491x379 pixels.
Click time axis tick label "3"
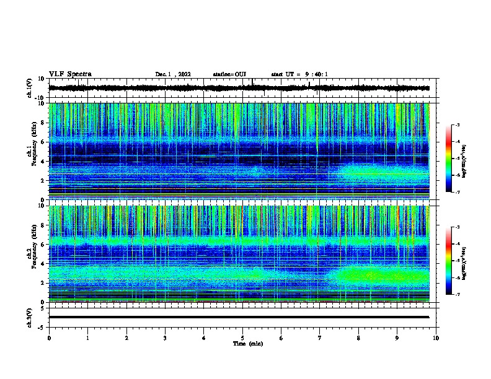click(x=165, y=338)
